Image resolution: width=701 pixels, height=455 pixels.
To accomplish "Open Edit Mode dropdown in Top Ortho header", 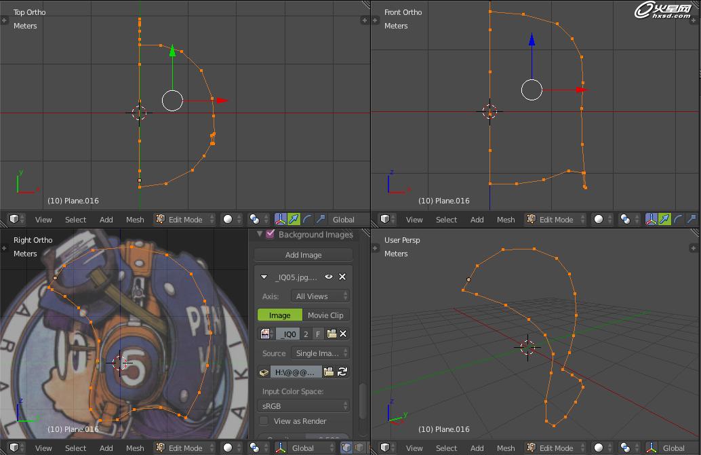I will tap(184, 219).
